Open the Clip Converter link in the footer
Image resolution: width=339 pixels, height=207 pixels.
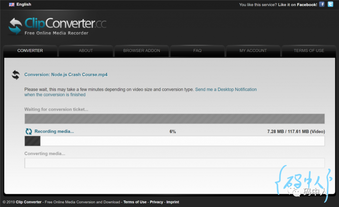pos(29,202)
